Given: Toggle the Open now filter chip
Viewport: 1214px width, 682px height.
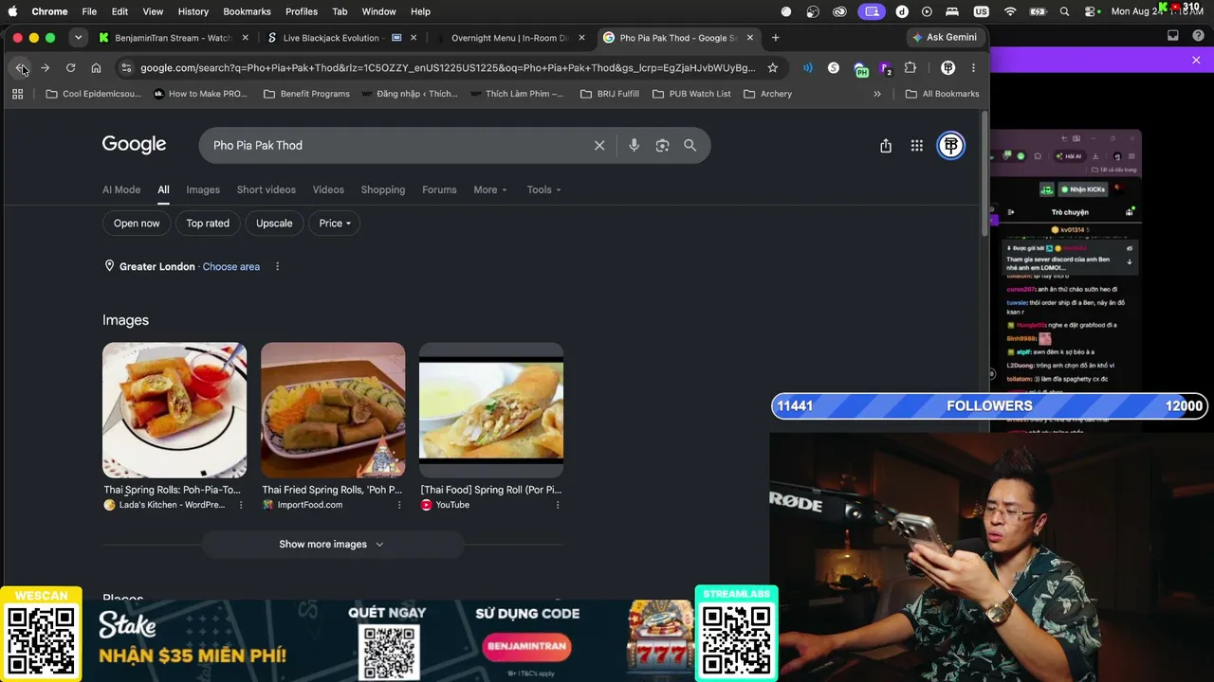Looking at the screenshot, I should pyautogui.click(x=137, y=224).
